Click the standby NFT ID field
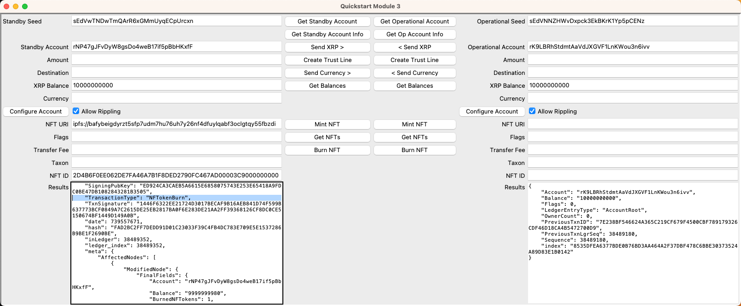 point(176,176)
